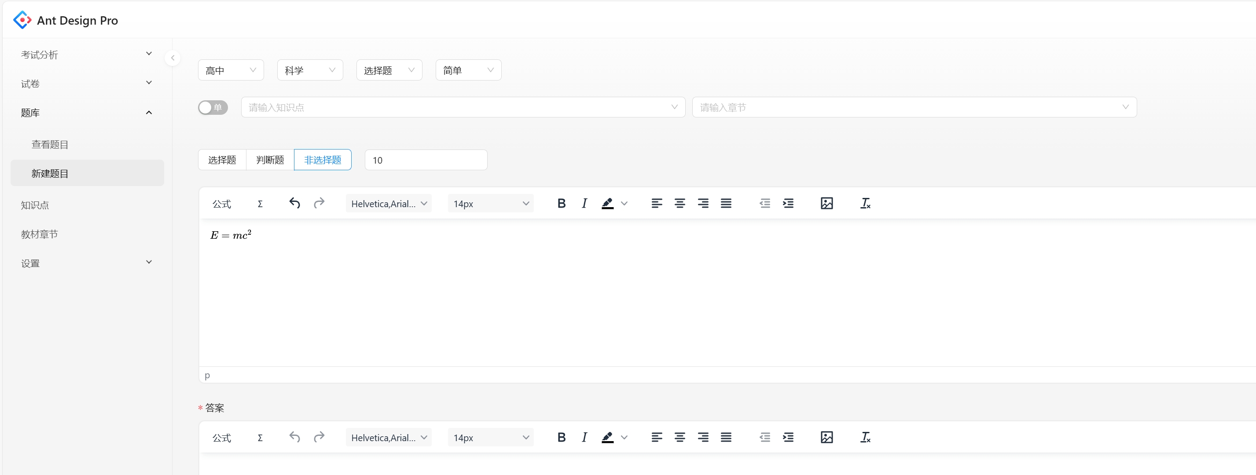
Task: Toggle bold in the question editor
Action: pos(561,203)
